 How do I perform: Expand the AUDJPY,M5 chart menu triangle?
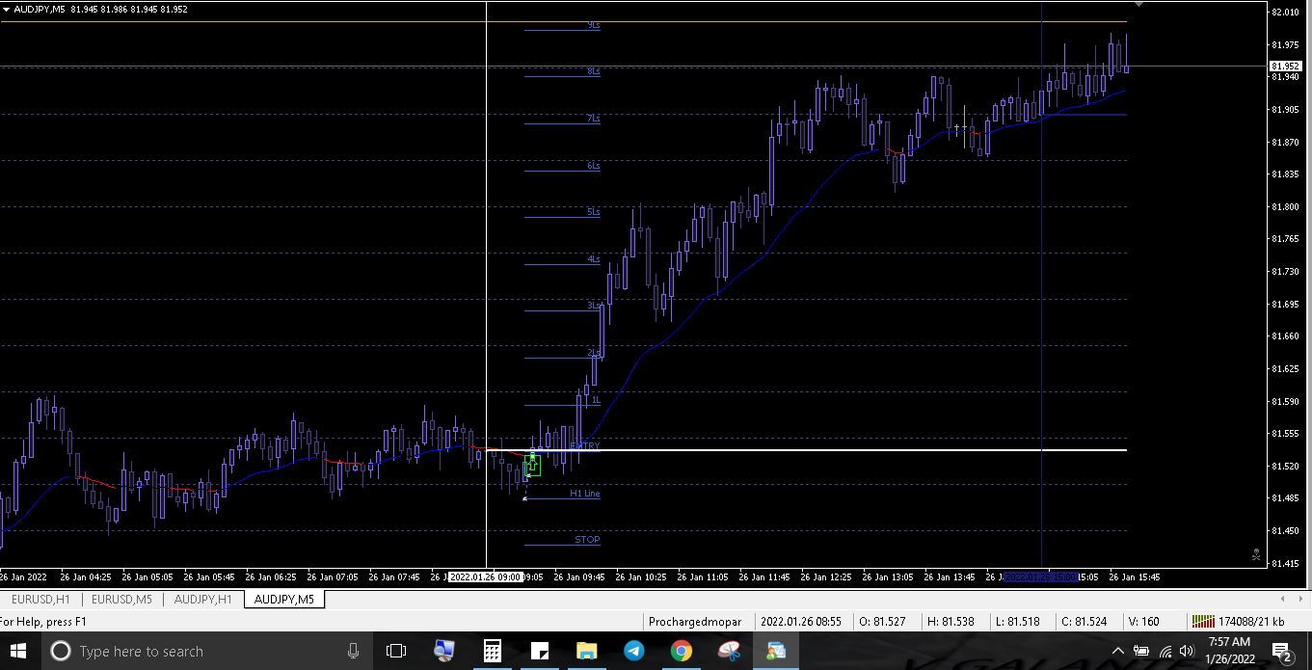pos(7,10)
